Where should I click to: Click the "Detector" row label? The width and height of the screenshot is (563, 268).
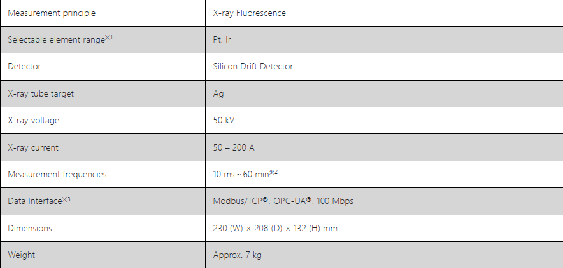coord(25,66)
